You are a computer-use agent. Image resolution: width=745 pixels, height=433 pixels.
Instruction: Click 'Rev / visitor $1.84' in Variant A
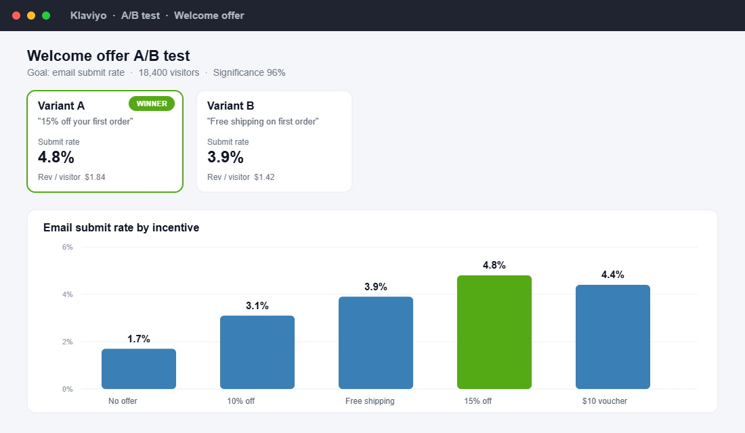[72, 177]
